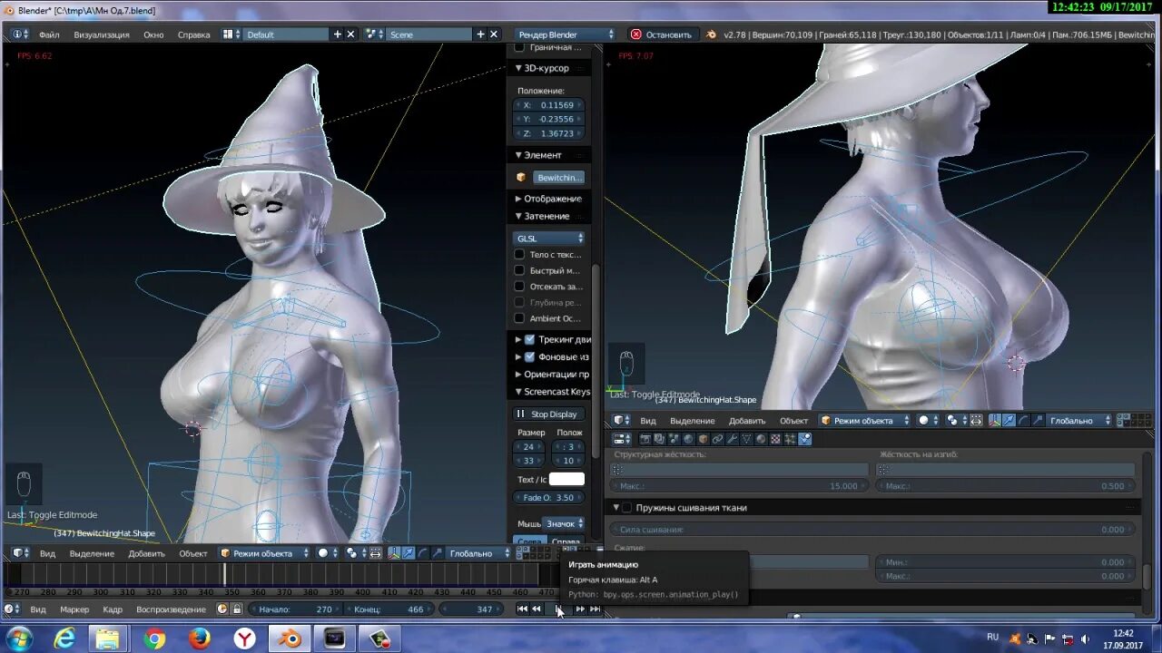
Task: Open Windows Start menu
Action: (x=19, y=638)
